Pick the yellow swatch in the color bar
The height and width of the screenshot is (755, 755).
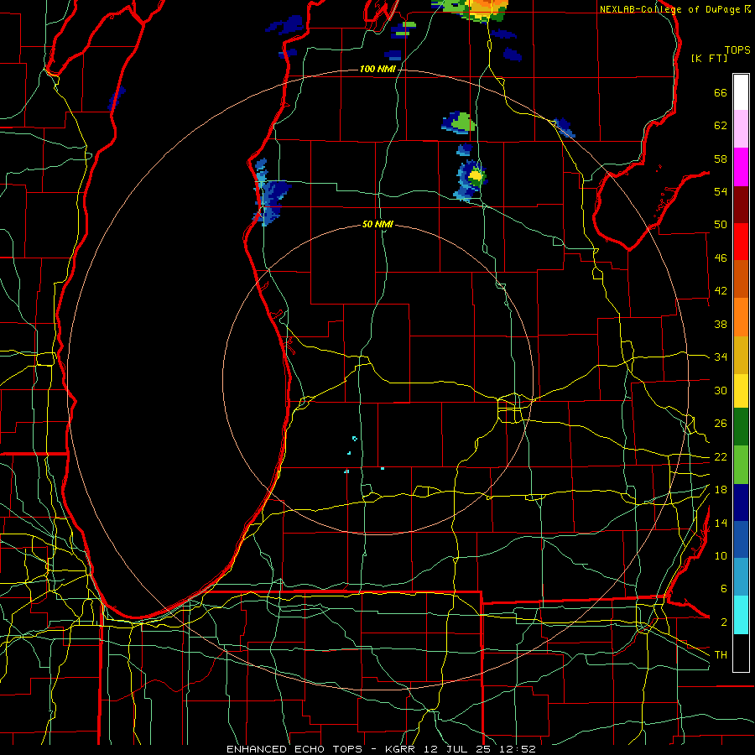coord(741,390)
